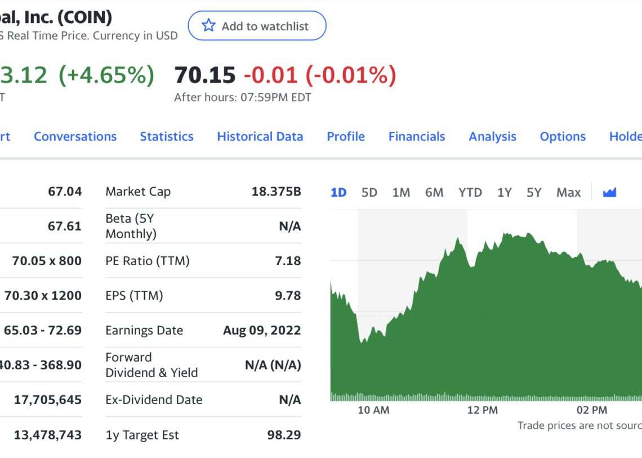The height and width of the screenshot is (458, 642).
Task: Display the Max chart range
Action: tap(568, 193)
